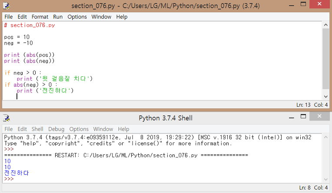Click the '# section_076.py' comment line
The width and height of the screenshot is (332, 193).
pyautogui.click(x=30, y=25)
